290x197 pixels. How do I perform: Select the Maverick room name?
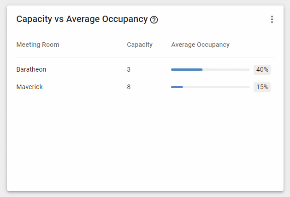coord(30,87)
